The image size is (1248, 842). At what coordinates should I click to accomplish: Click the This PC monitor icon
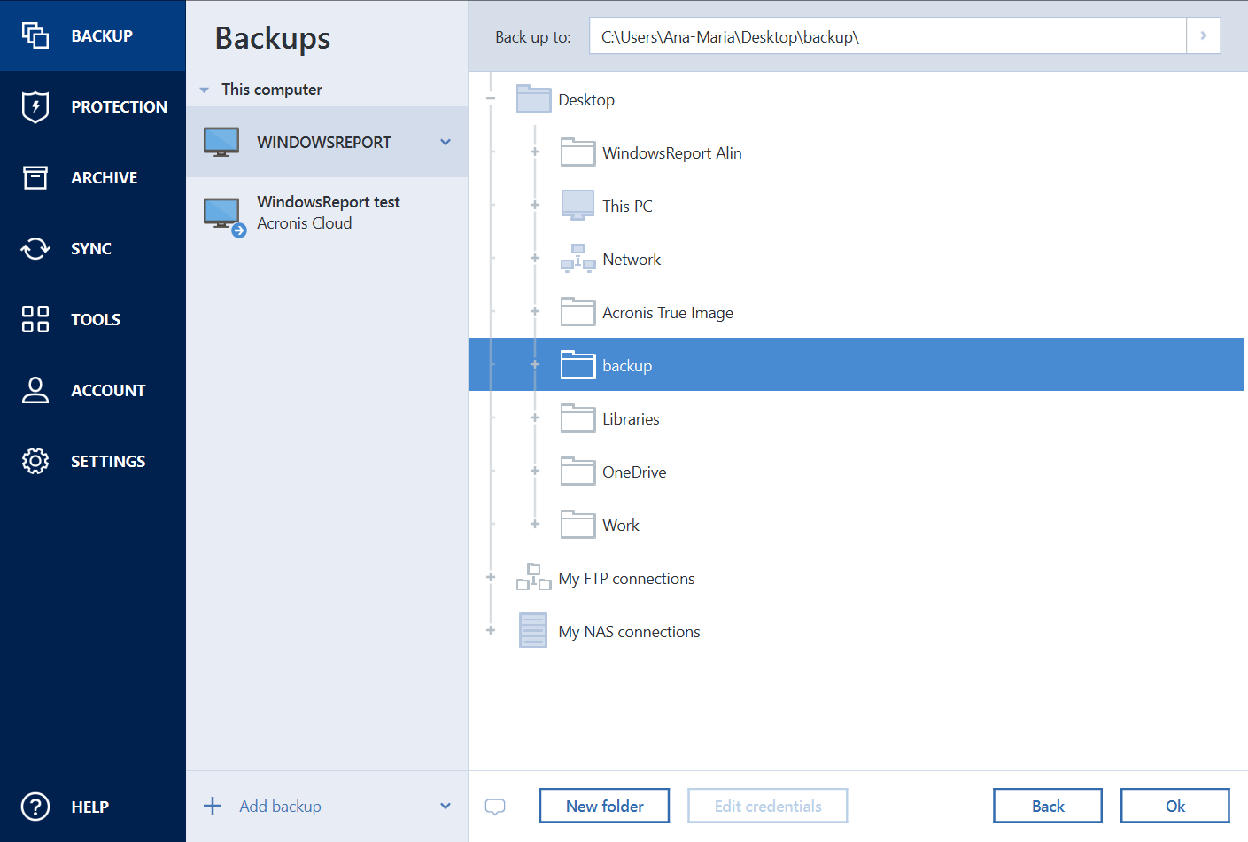pyautogui.click(x=578, y=205)
